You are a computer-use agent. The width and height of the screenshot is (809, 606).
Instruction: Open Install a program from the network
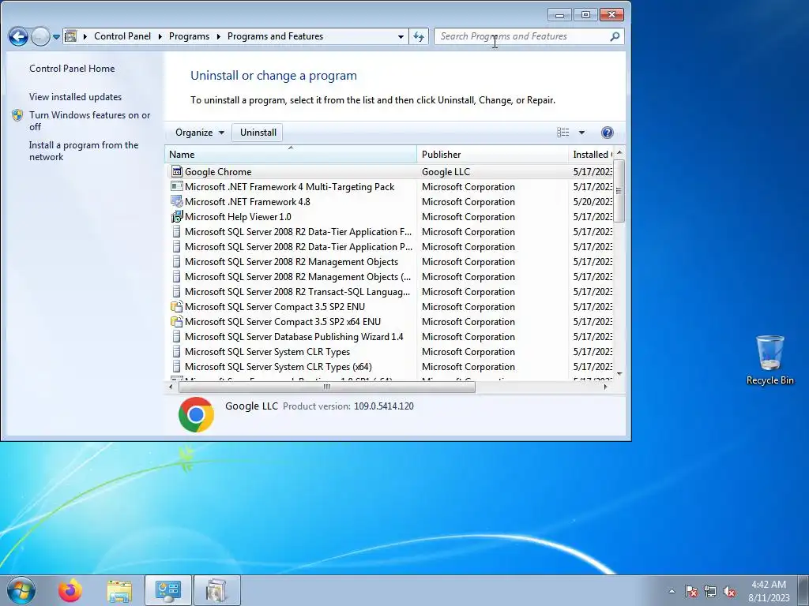[84, 151]
